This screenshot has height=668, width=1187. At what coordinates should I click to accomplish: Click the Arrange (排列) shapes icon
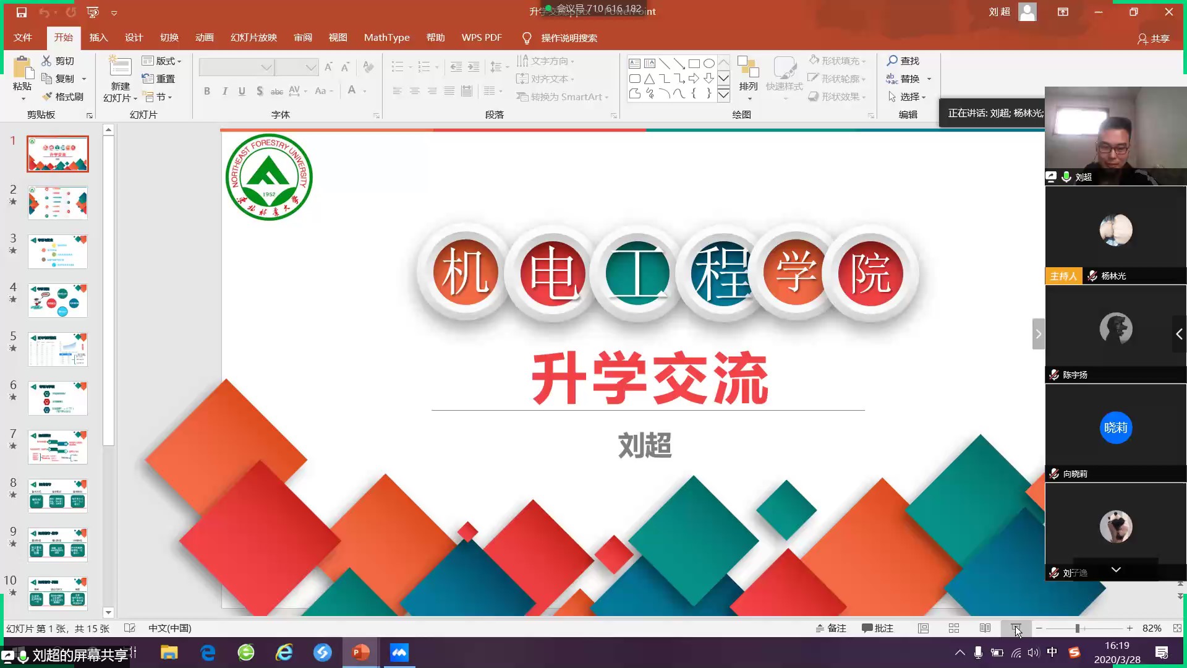pyautogui.click(x=748, y=68)
